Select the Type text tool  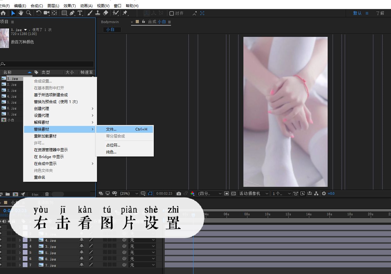(80, 13)
